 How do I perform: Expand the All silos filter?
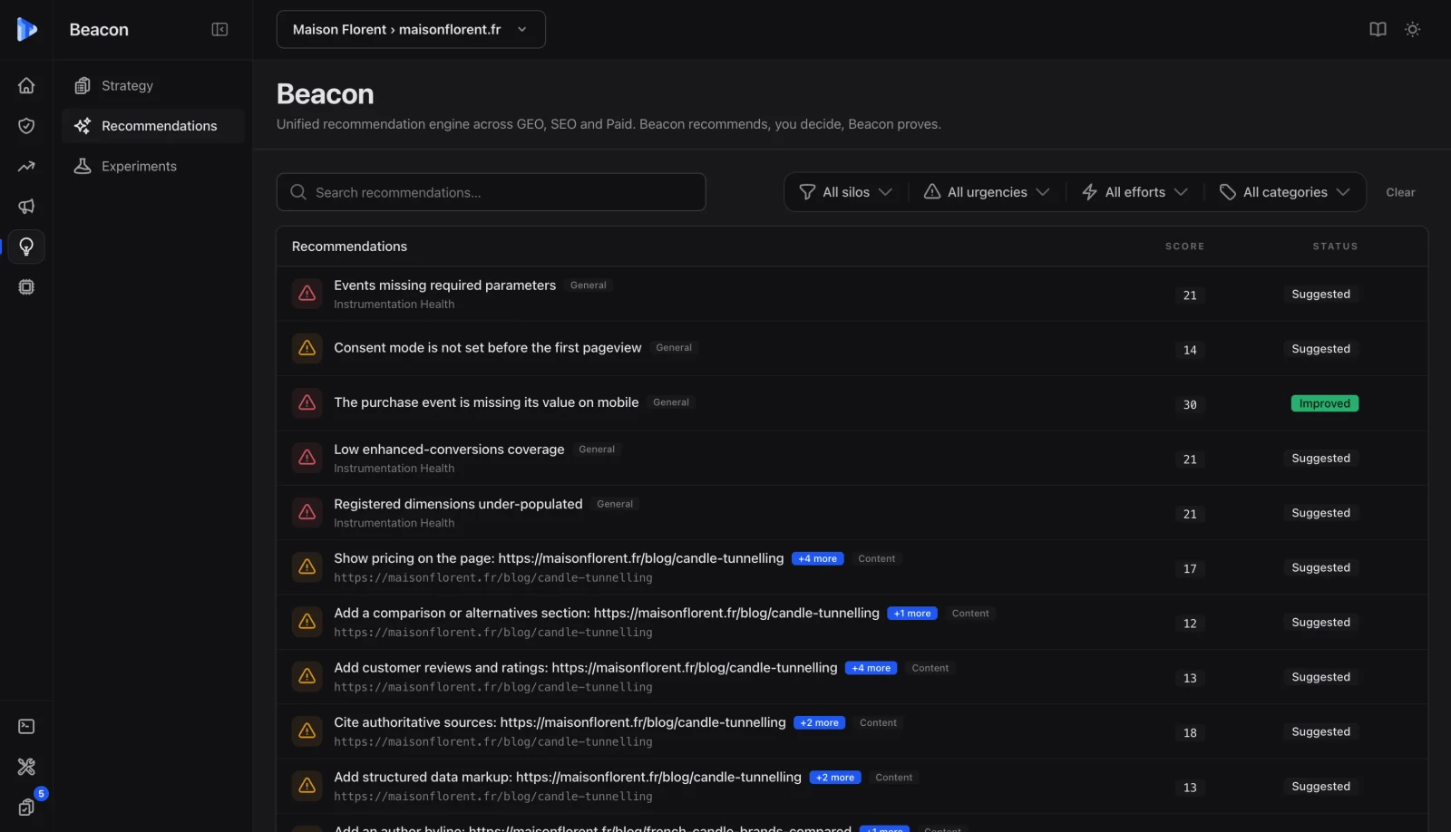tap(845, 192)
